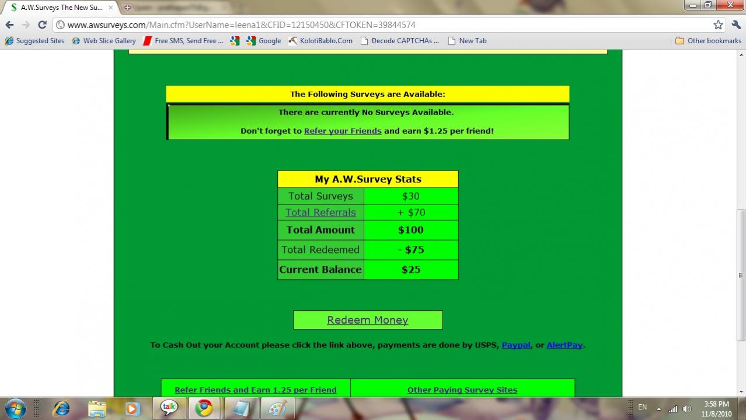Follow the Refer your Friends link
Screen dimensions: 746x420
coord(343,131)
